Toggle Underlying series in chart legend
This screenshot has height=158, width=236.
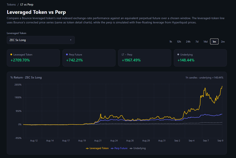[138, 148]
